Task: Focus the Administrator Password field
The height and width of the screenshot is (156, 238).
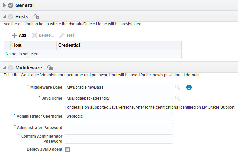Action: coord(119,128)
